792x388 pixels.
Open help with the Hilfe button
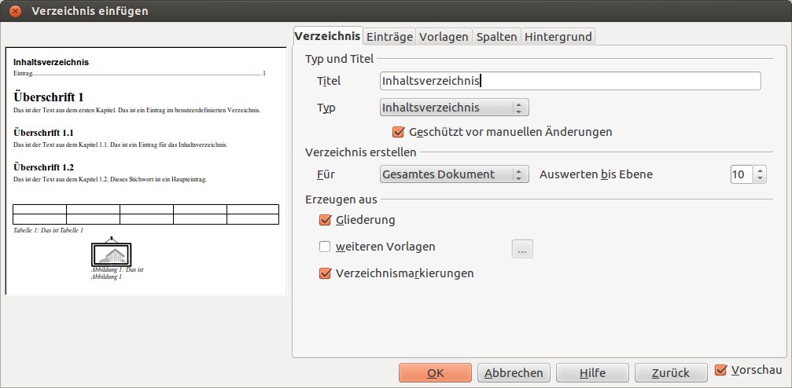point(592,373)
